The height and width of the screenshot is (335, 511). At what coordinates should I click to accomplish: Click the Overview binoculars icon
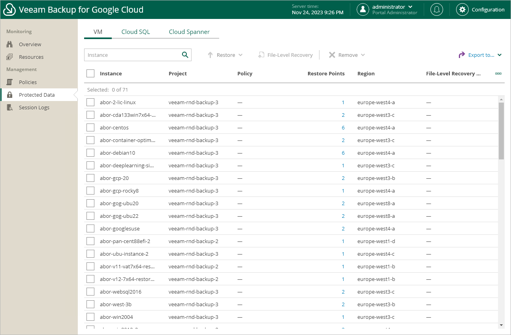10,44
